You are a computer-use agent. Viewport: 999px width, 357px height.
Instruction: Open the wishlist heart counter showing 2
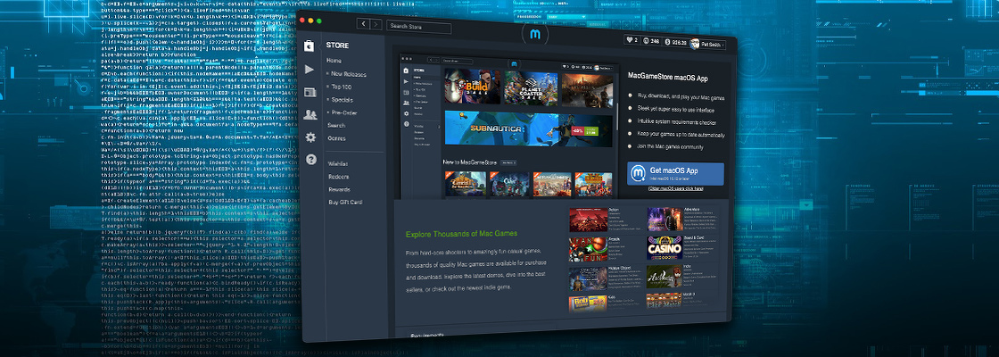pos(632,40)
